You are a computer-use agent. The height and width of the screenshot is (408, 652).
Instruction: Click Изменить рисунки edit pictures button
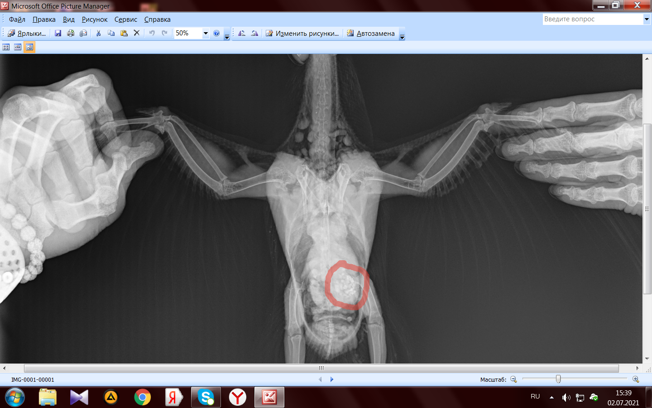[x=302, y=33]
